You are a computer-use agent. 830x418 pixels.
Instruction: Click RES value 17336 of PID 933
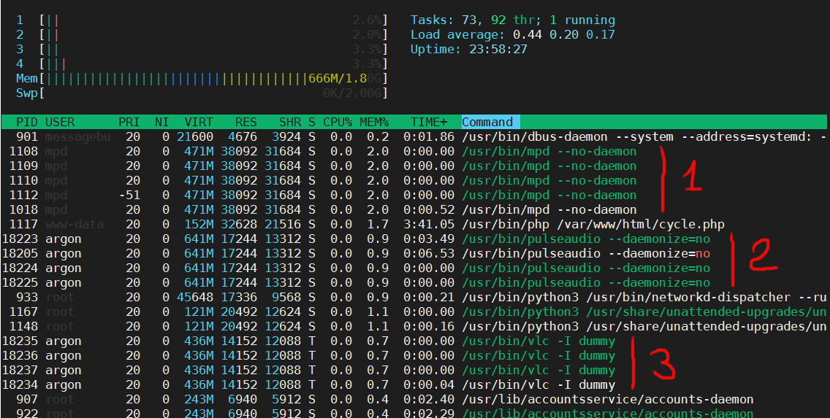[239, 298]
